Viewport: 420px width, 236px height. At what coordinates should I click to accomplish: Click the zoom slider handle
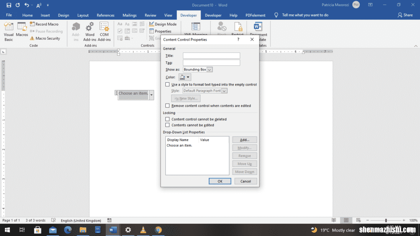386,220
